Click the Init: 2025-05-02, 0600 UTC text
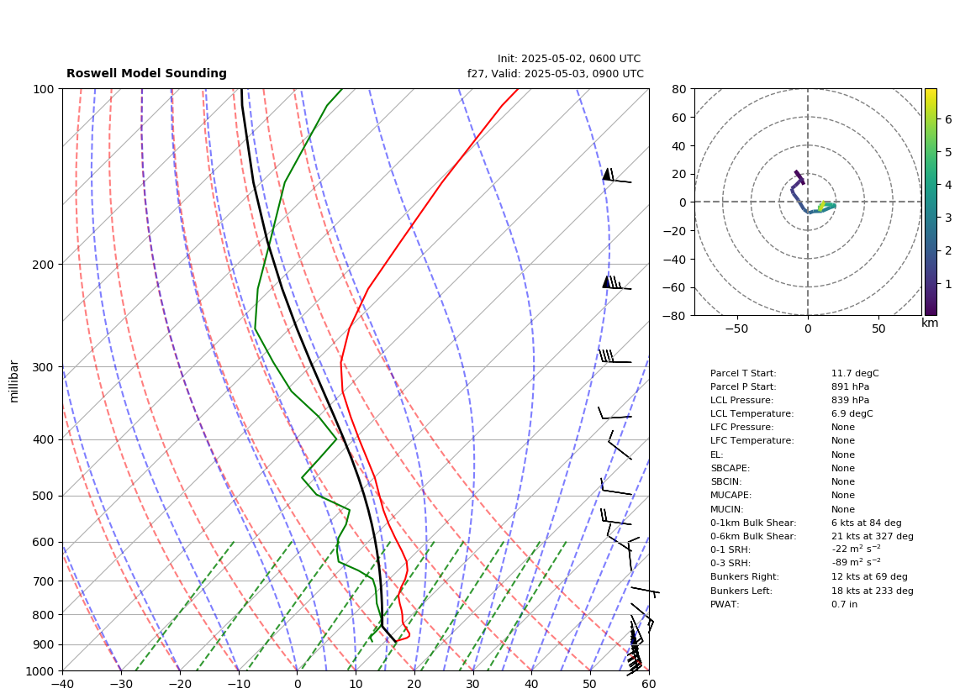Image resolution: width=960 pixels, height=699 pixels. click(x=569, y=59)
